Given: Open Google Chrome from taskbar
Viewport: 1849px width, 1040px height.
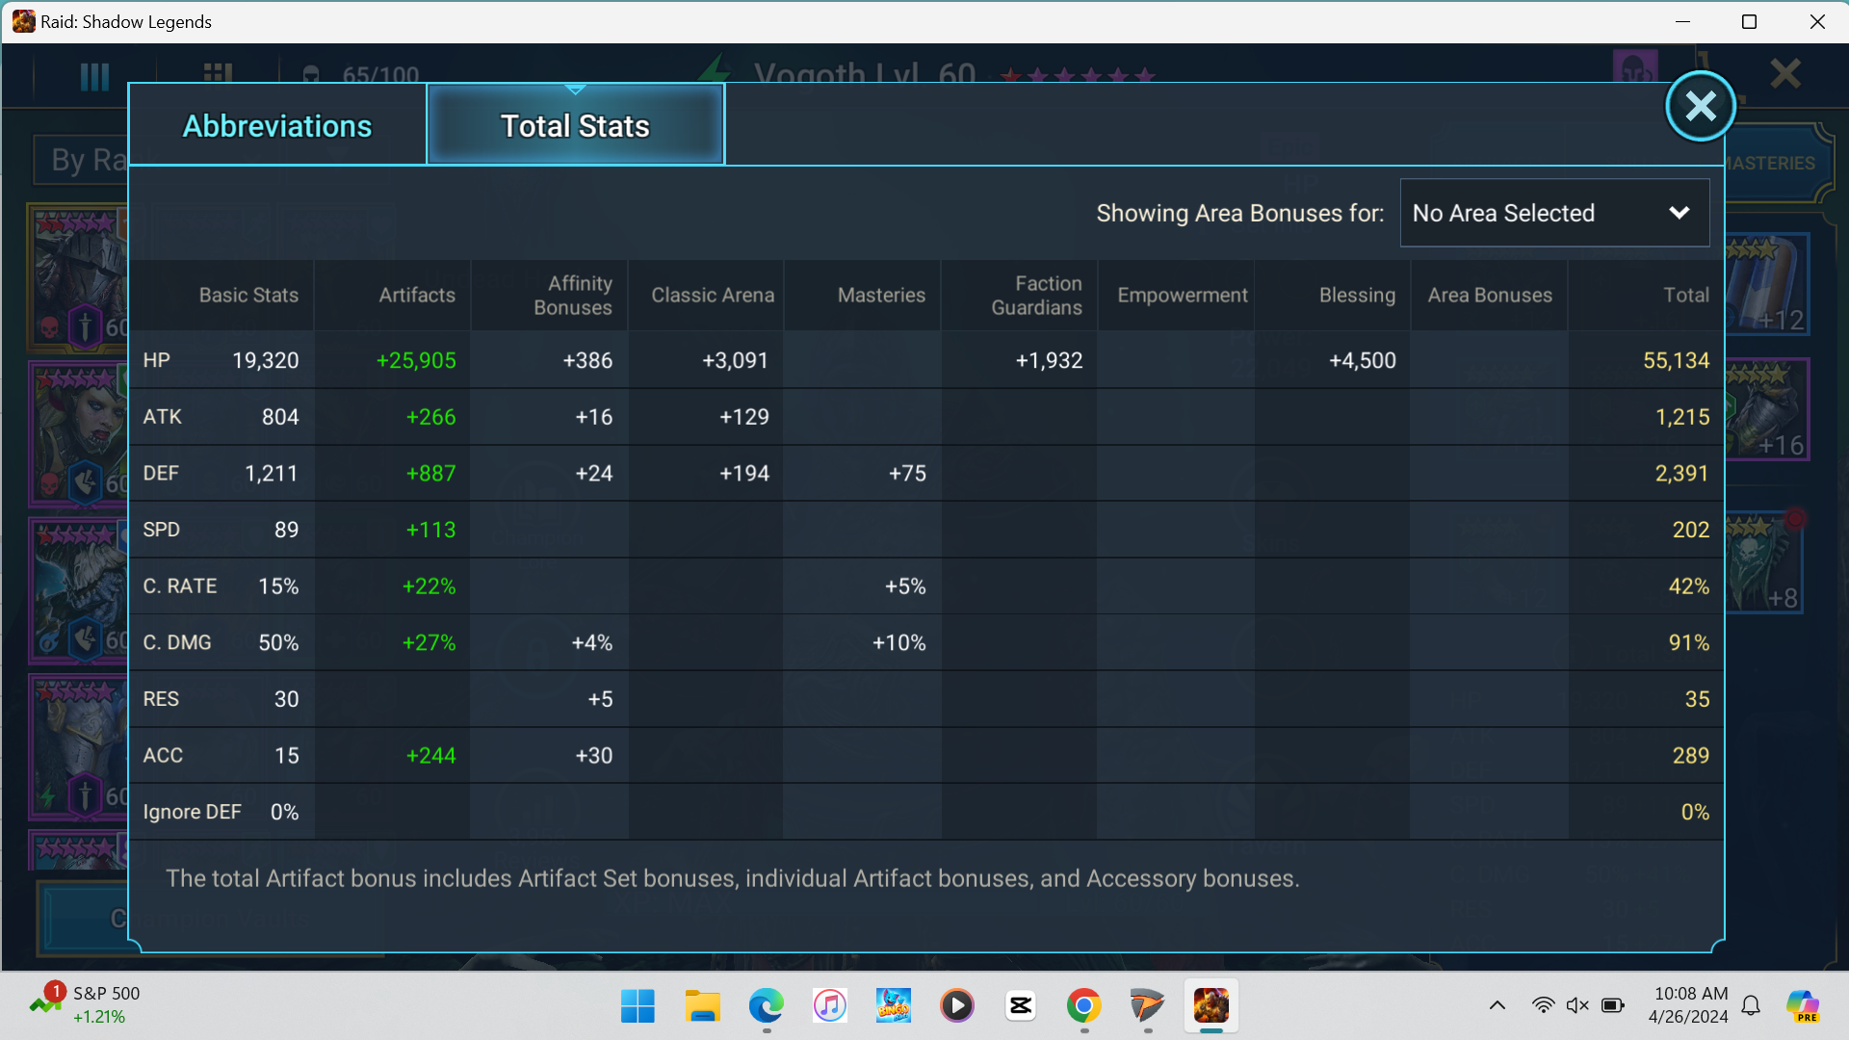Looking at the screenshot, I should (1084, 1006).
